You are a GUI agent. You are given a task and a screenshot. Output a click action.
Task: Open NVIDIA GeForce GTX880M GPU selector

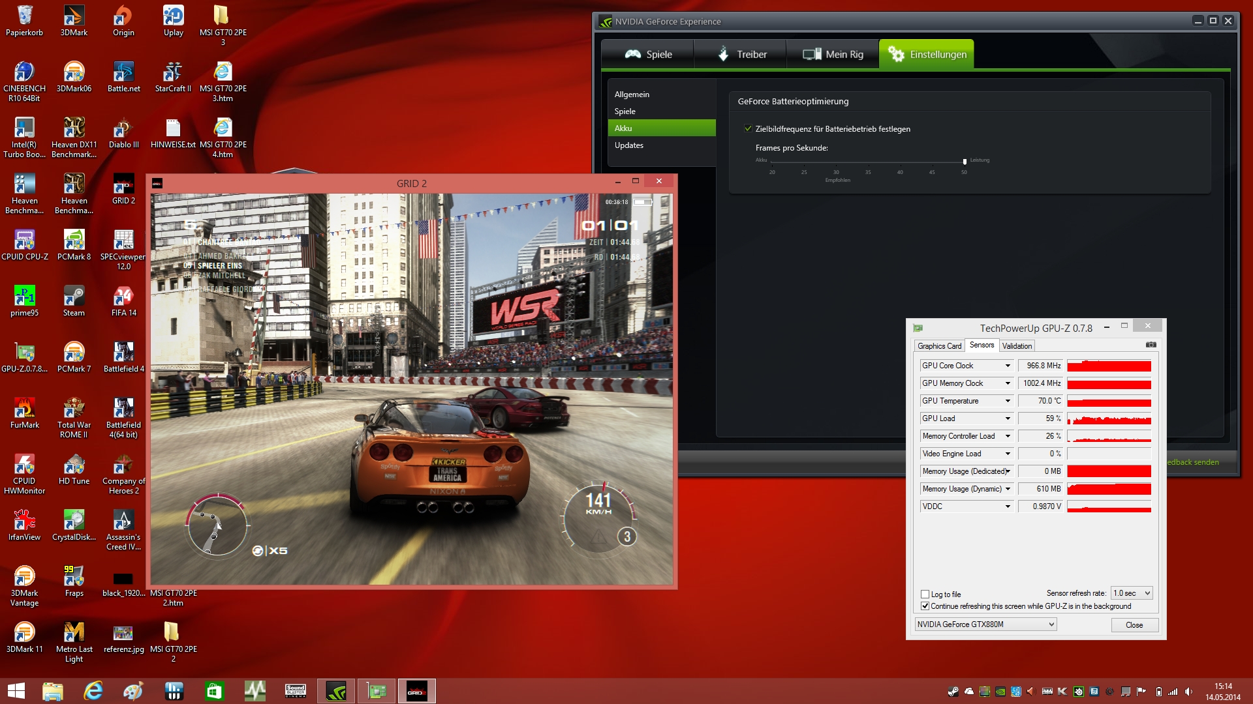click(x=985, y=624)
